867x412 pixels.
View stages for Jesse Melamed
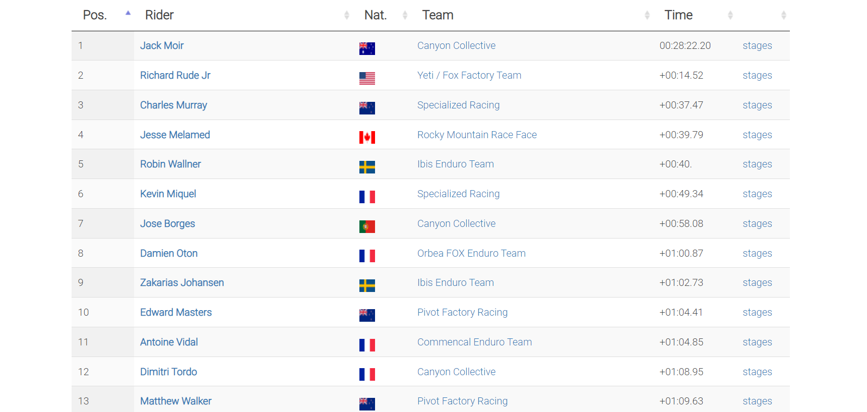click(x=757, y=135)
